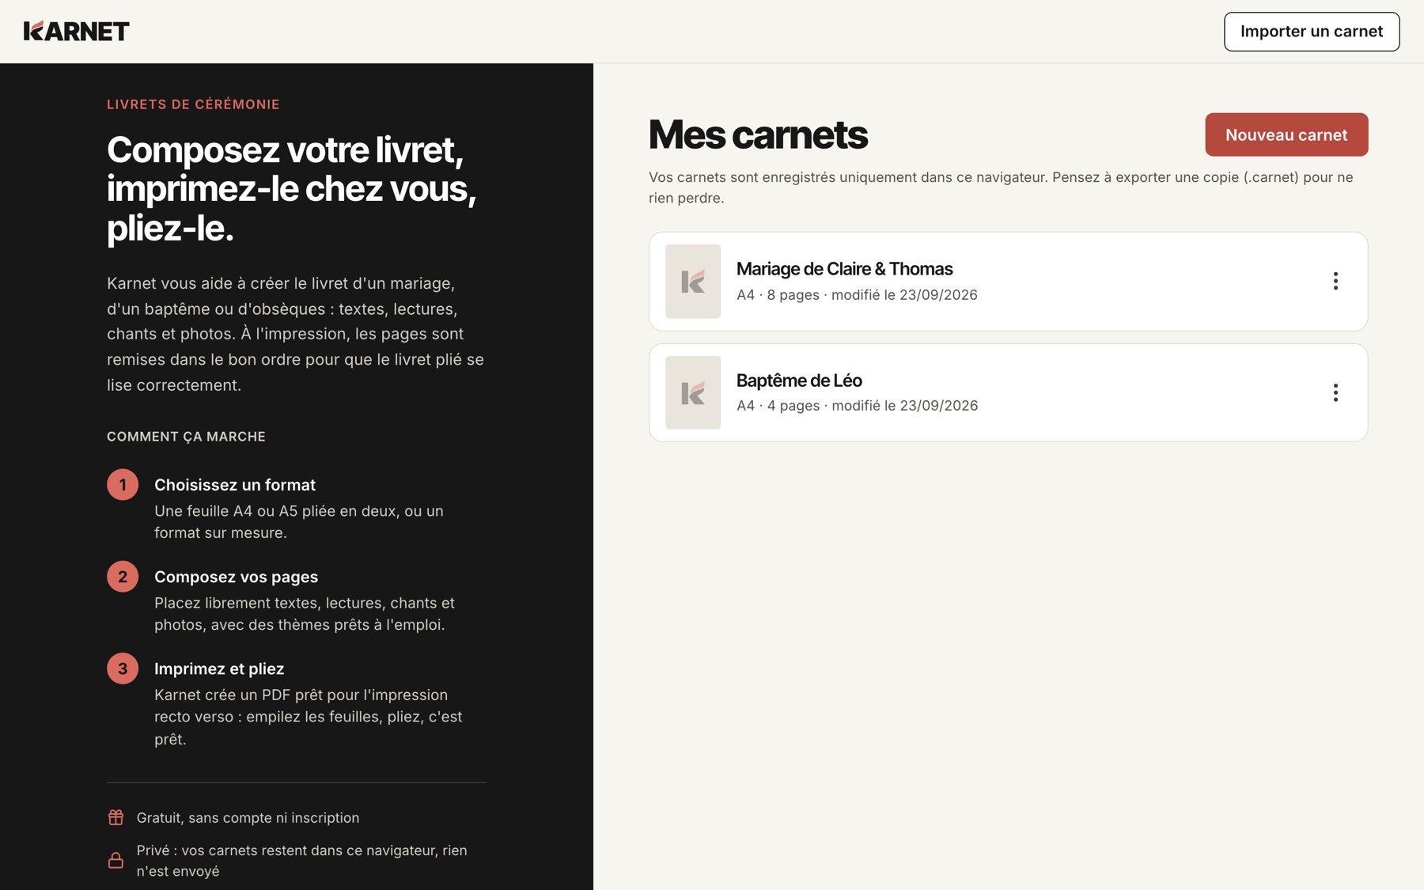
Task: Click the A4 · 4 pages details line
Action: (857, 406)
